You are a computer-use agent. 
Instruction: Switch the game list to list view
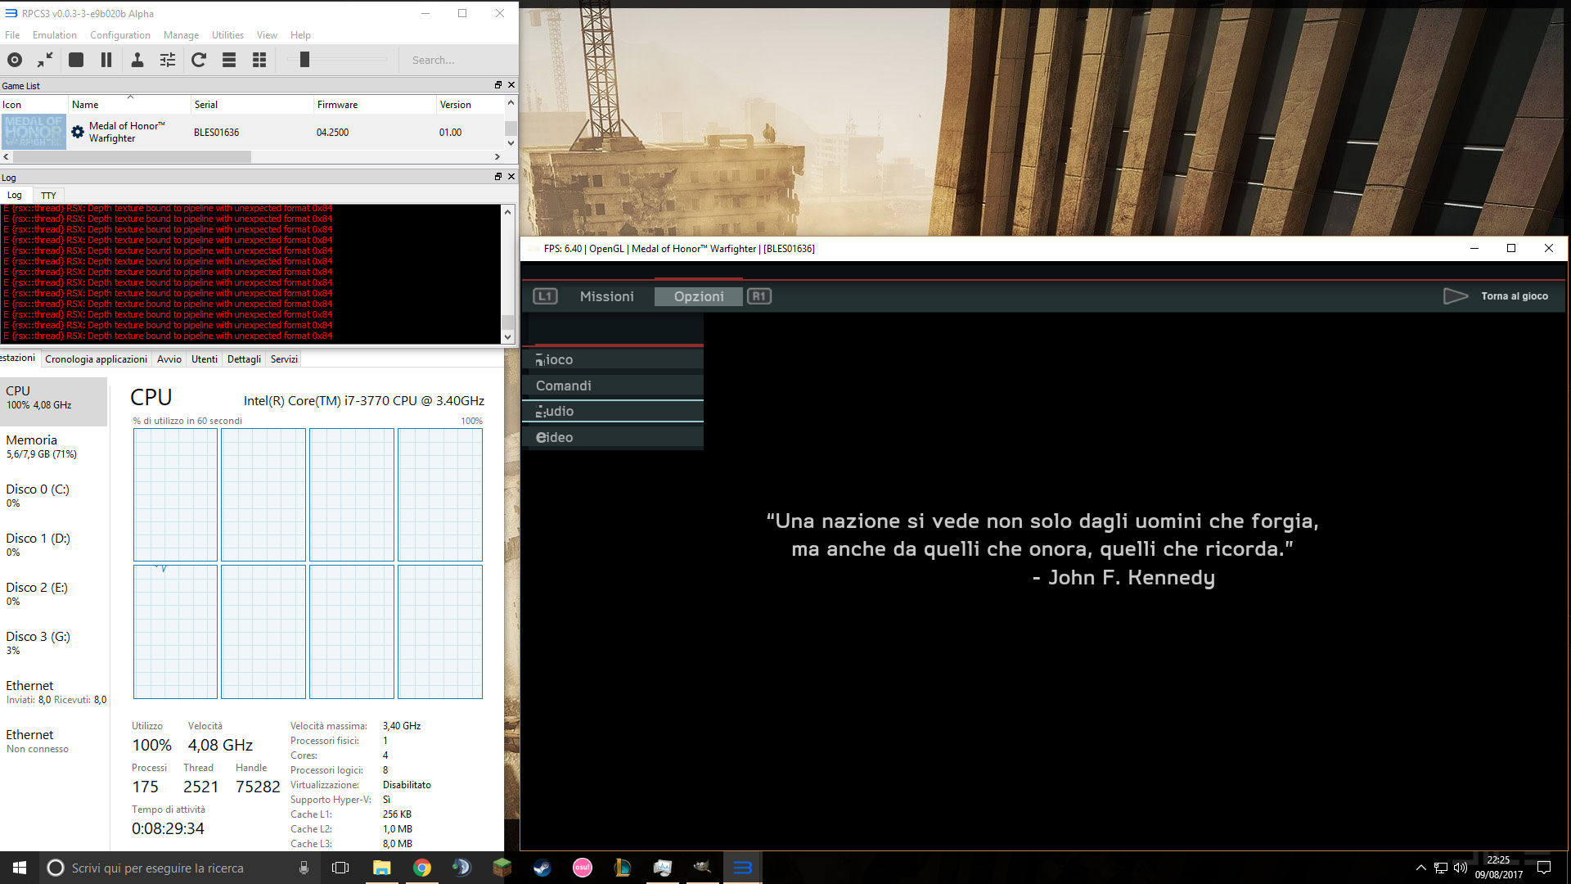(229, 60)
